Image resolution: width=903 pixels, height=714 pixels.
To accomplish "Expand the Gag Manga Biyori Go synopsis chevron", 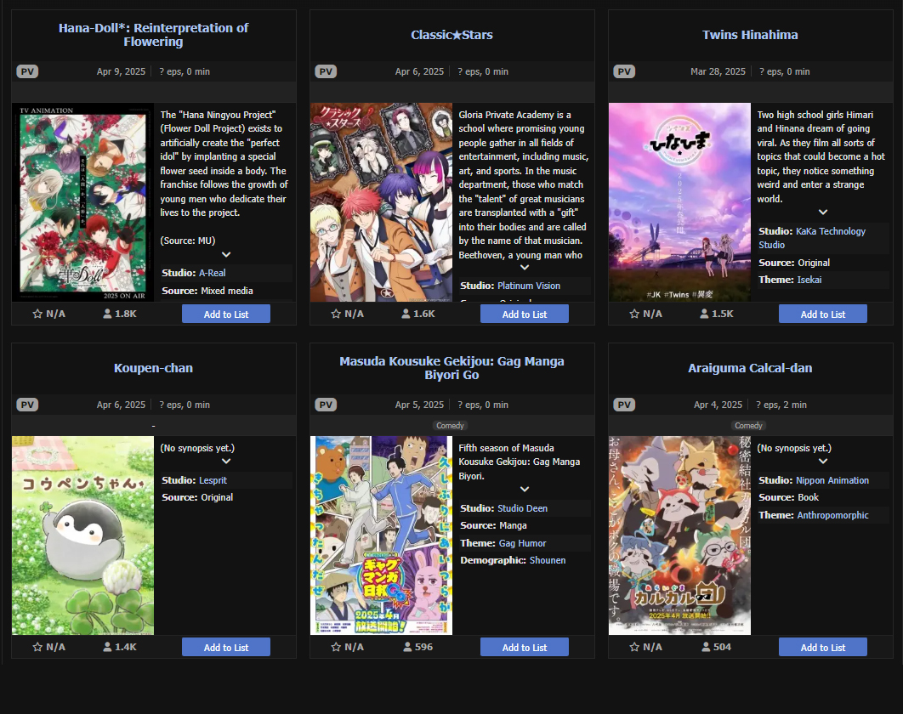I will [525, 489].
